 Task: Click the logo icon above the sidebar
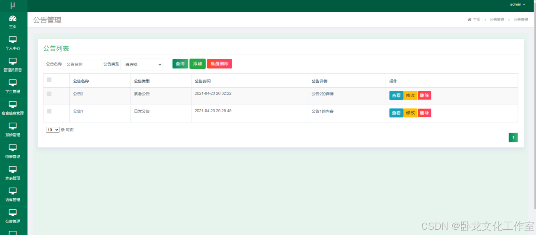tap(13, 5)
